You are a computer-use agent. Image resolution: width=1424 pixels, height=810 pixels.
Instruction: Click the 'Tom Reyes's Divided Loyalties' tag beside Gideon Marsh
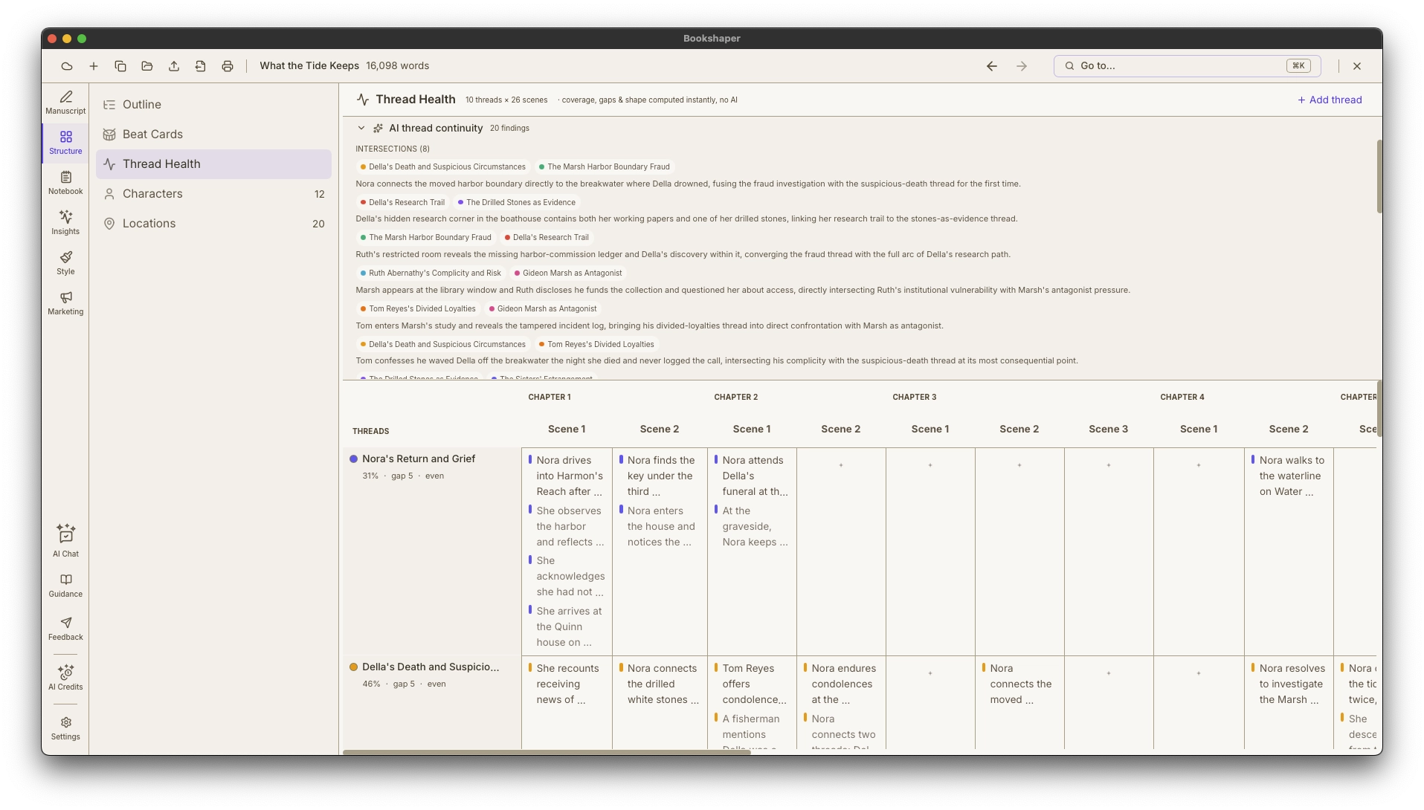tap(418, 309)
